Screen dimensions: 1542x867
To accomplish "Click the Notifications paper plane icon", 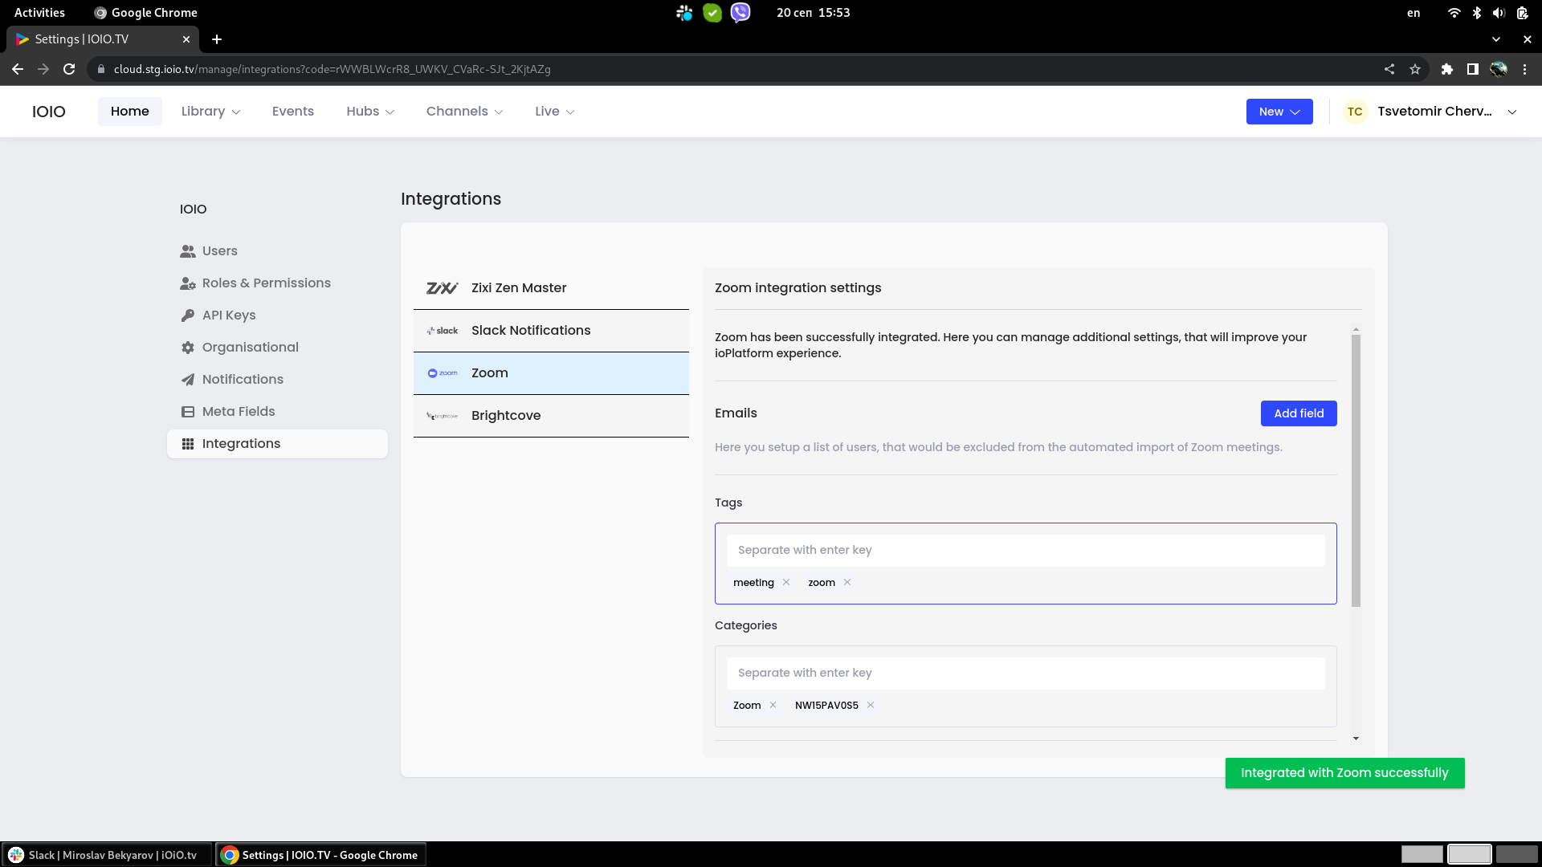I will click(x=188, y=380).
